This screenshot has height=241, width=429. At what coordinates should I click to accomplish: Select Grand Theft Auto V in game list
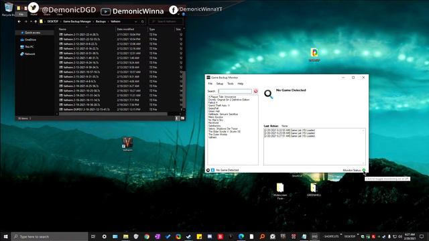[219, 106]
